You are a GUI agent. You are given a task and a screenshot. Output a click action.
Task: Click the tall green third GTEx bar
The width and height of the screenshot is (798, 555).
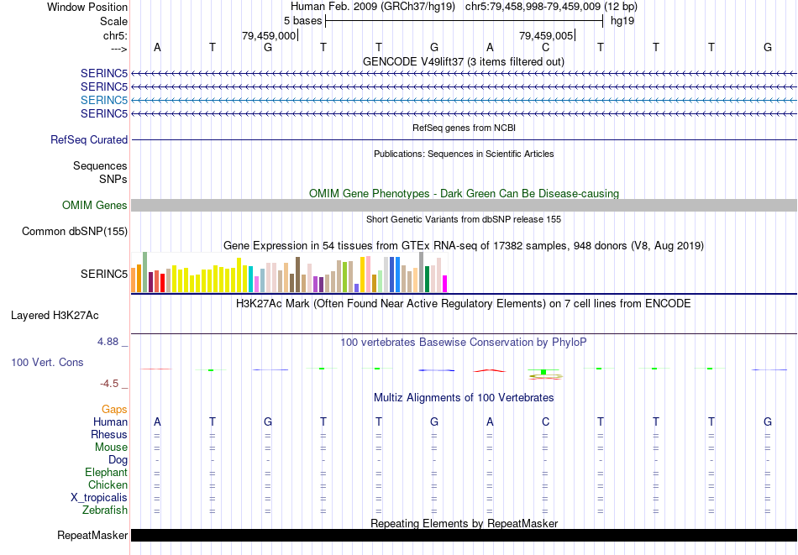(x=145, y=272)
